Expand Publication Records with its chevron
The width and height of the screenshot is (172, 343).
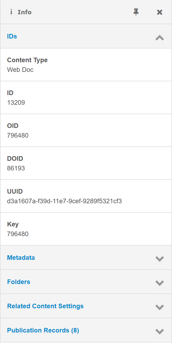[160, 331]
